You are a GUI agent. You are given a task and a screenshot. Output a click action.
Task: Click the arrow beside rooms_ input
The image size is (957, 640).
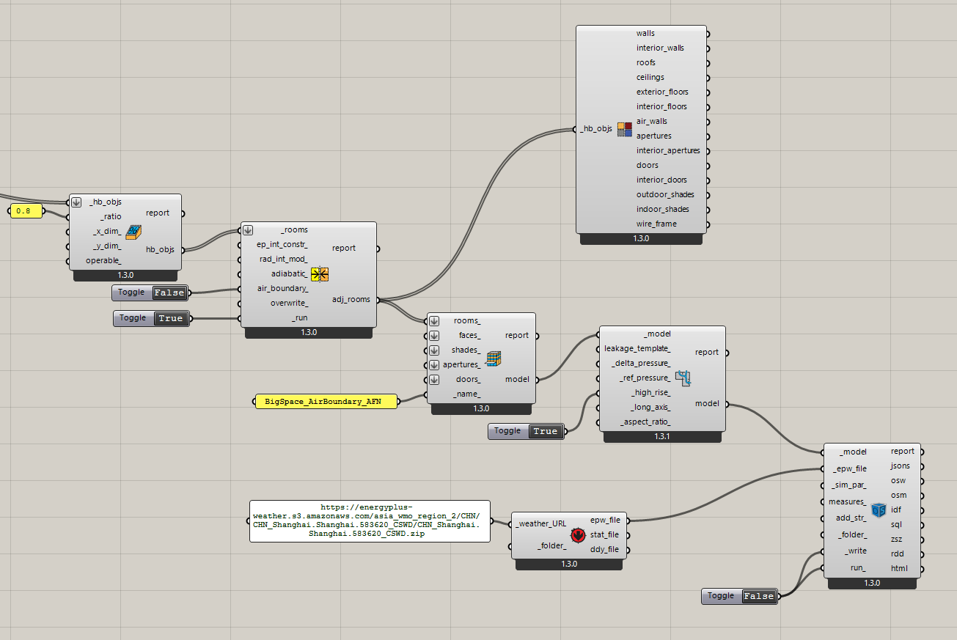[x=434, y=321]
